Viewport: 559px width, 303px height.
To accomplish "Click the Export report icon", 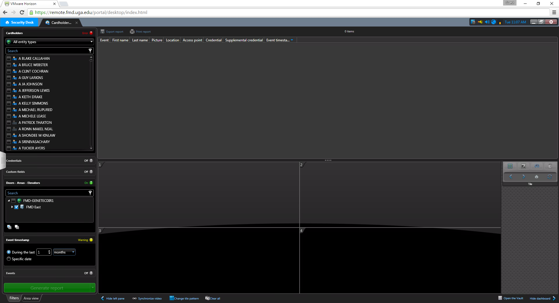I will [102, 31].
